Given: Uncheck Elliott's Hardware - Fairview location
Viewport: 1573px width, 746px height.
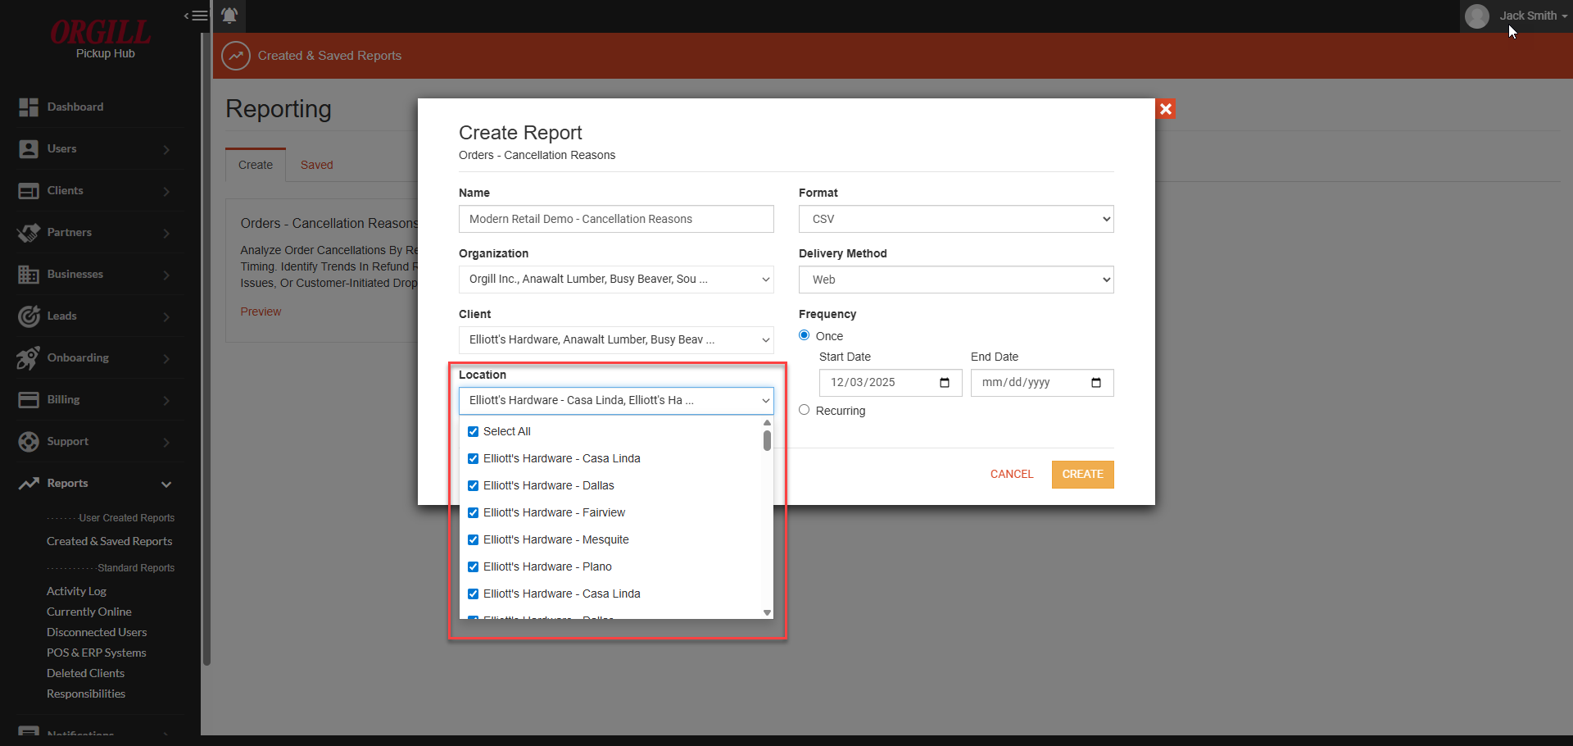Looking at the screenshot, I should tap(473, 513).
